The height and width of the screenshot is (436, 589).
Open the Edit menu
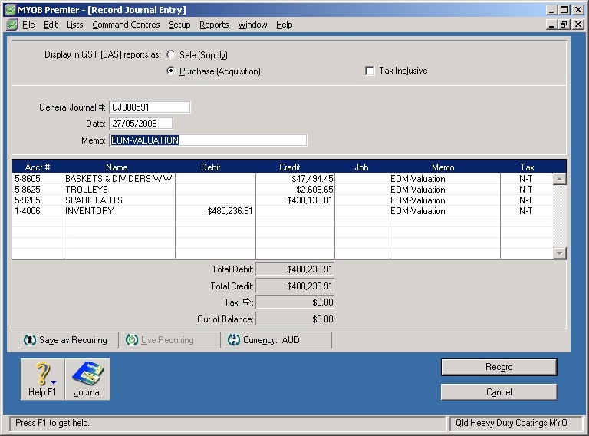coord(51,25)
